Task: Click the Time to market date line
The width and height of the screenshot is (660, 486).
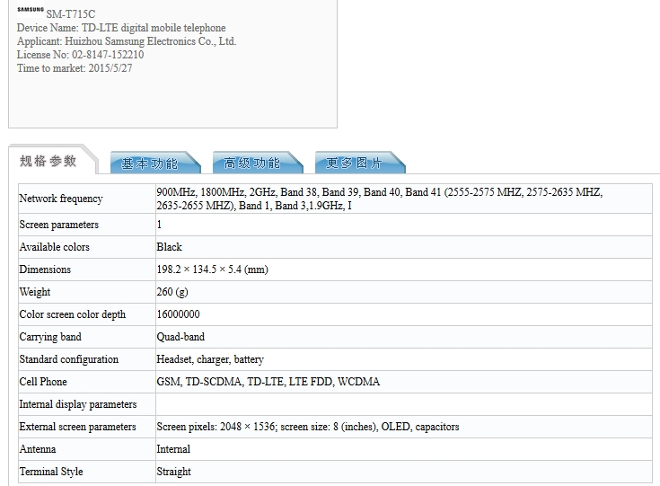Action: coord(74,68)
